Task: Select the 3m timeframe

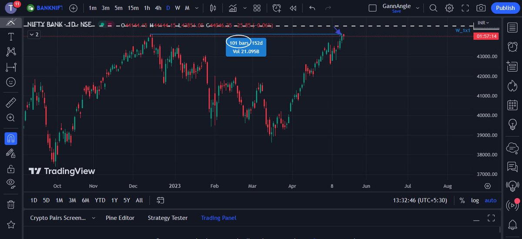Action: [x=106, y=8]
